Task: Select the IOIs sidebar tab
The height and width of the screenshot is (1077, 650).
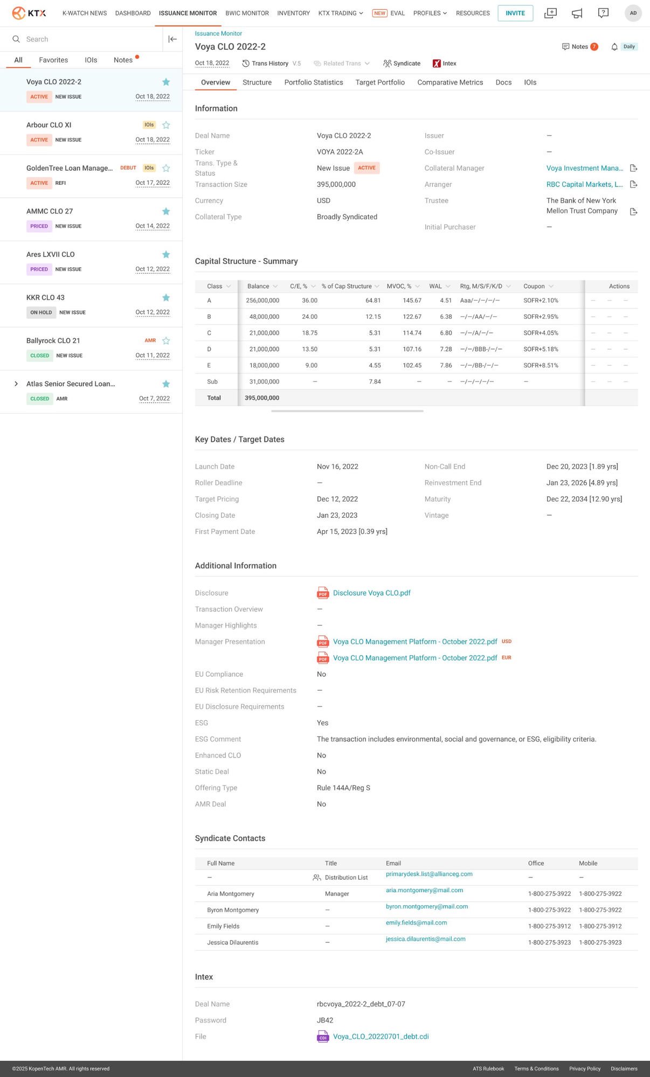Action: coord(91,60)
